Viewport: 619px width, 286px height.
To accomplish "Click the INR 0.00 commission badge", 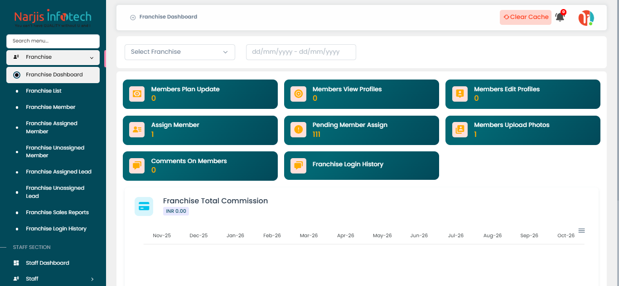I will [x=176, y=211].
